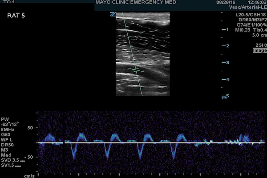
Task: Click the 'G74/E1/100%' gain setting text
Action: (x=252, y=25)
